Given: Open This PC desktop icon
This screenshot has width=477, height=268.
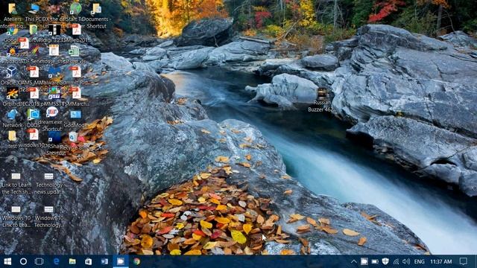Looking at the screenshot, I should click(x=34, y=9).
